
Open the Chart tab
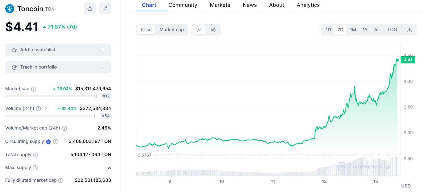pos(149,5)
